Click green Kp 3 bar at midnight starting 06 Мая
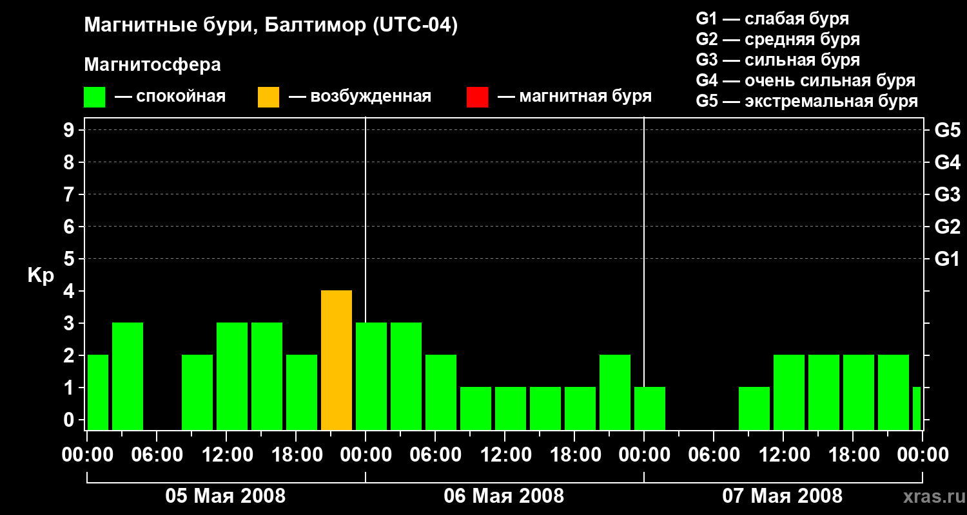Viewport: 967px width, 515px height. 371,377
